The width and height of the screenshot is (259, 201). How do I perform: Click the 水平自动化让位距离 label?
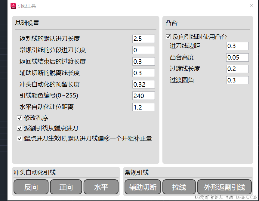47,107
